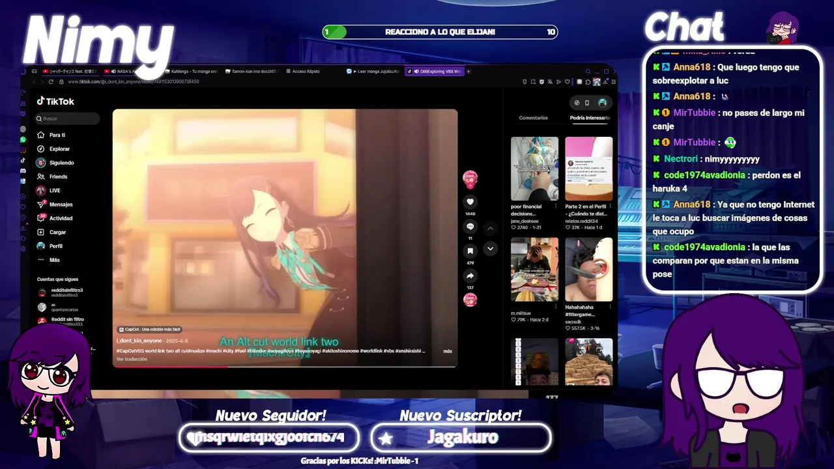Click the phone icon in top-right pill

(x=587, y=102)
